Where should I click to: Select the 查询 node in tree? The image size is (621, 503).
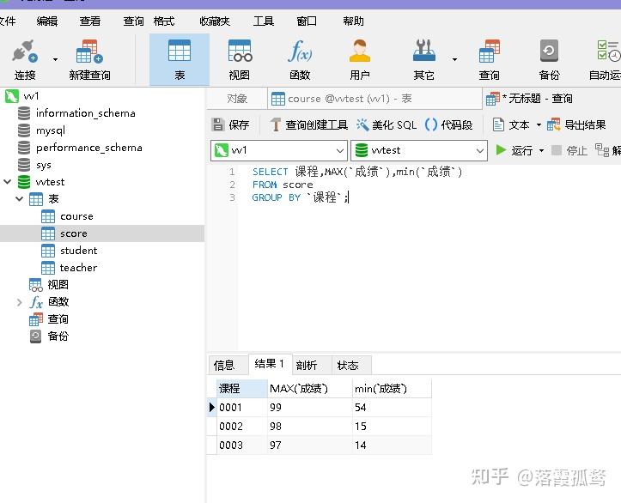49,319
